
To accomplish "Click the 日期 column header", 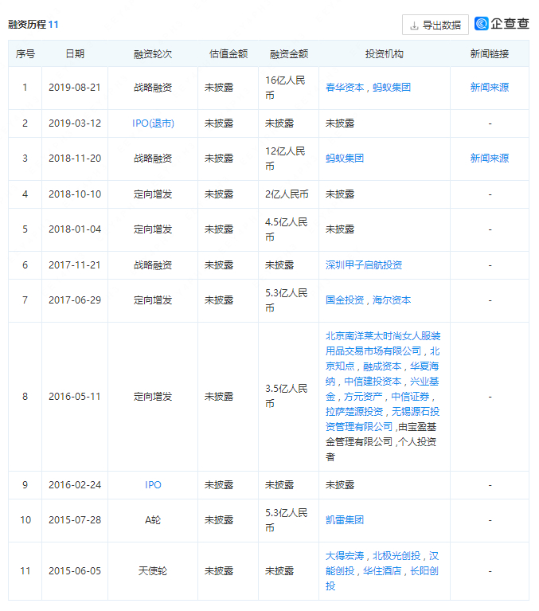I will click(x=75, y=54).
